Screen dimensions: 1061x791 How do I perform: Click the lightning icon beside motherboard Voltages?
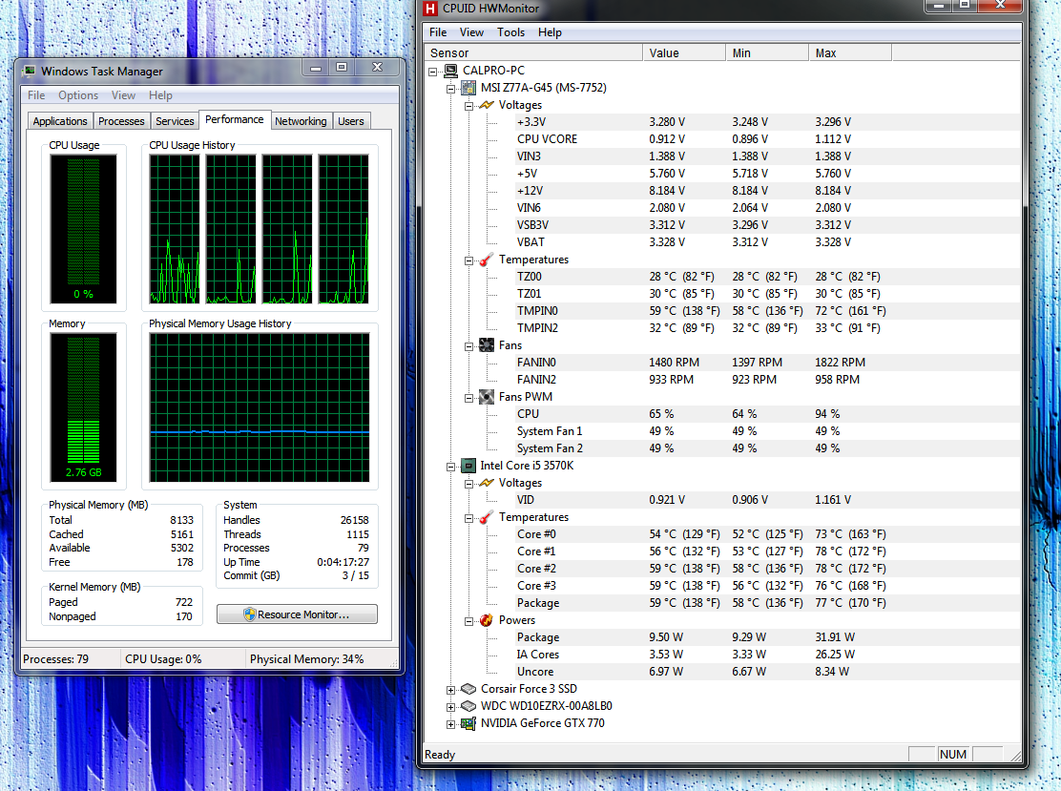[x=487, y=105]
